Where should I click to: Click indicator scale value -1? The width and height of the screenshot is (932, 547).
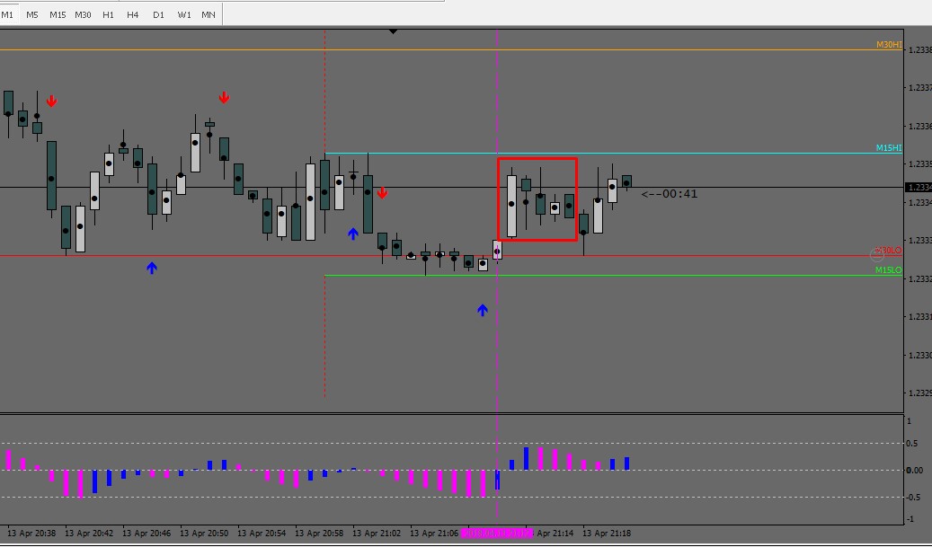909,520
